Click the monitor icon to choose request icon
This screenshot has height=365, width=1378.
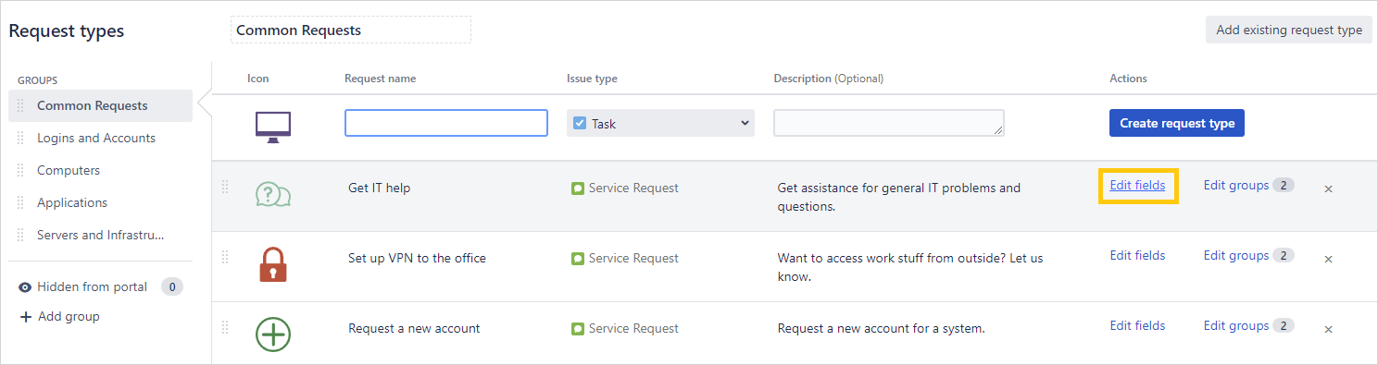(x=273, y=127)
